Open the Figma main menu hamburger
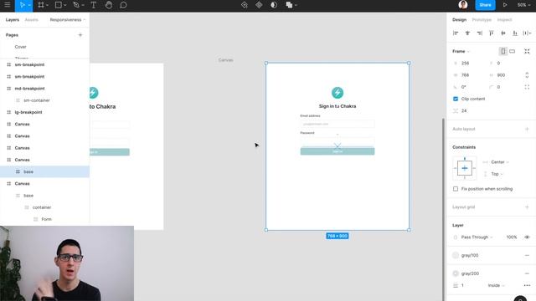Image resolution: width=536 pixels, height=301 pixels. 8,5
